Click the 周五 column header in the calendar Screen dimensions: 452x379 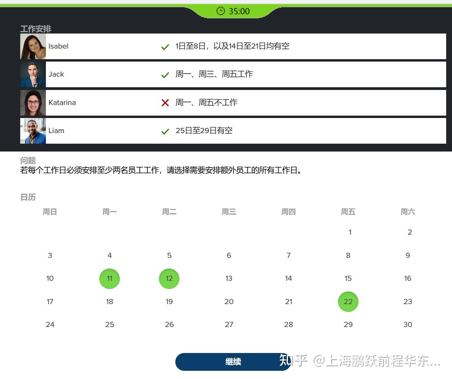(x=348, y=212)
